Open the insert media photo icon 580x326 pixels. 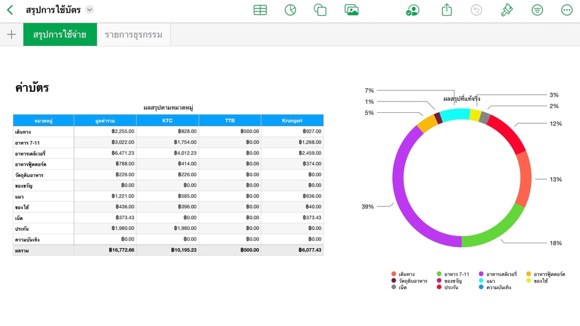point(352,10)
